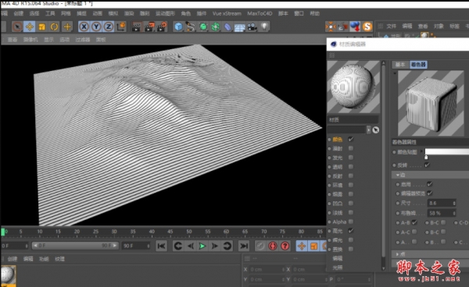This screenshot has width=469, height=287.
Task: Collapse the 边 section
Action: tap(398, 175)
